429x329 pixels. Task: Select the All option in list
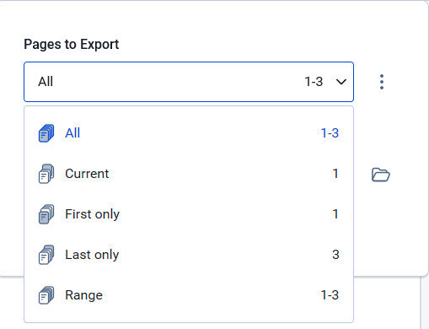[x=189, y=133]
